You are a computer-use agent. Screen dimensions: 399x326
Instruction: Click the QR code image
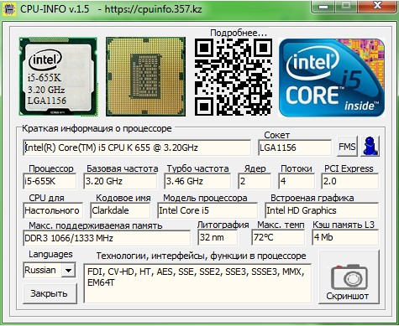(x=233, y=77)
